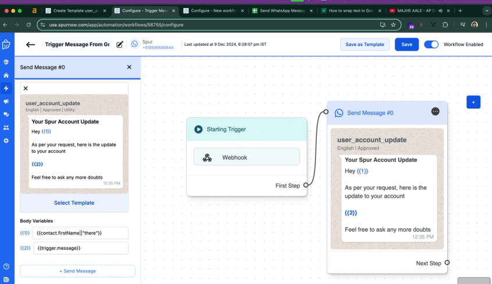Screen dimensions: 492x284
Task: Open the tab search dropdown arrow
Action: [x=487, y=10]
